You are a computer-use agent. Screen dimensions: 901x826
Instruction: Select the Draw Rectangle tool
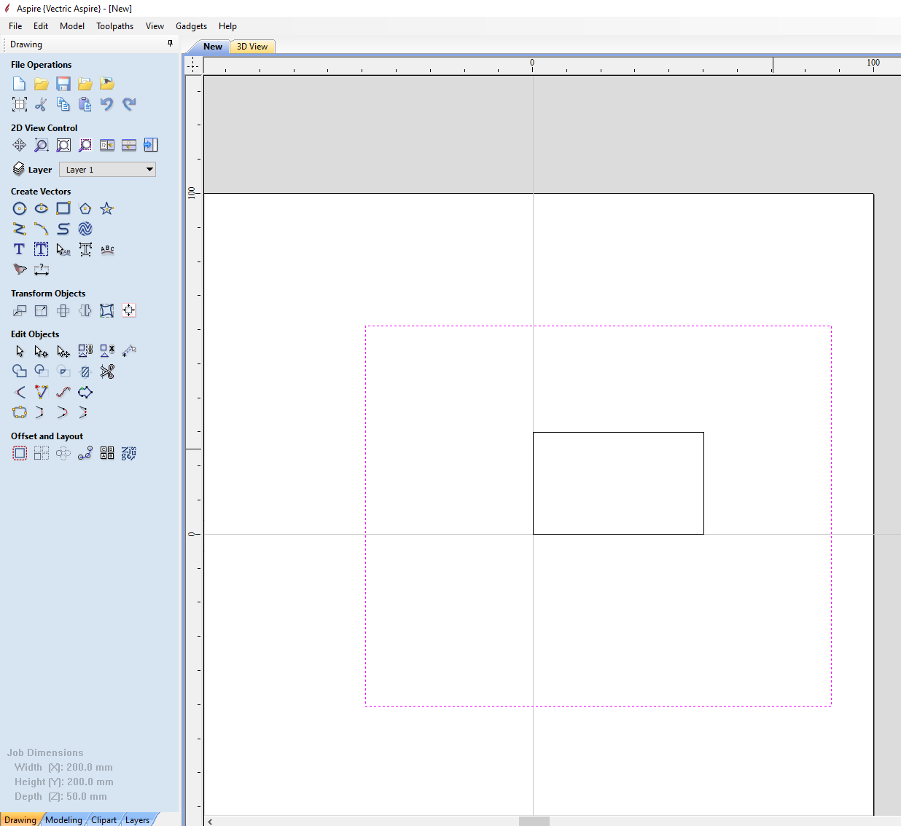pos(63,209)
